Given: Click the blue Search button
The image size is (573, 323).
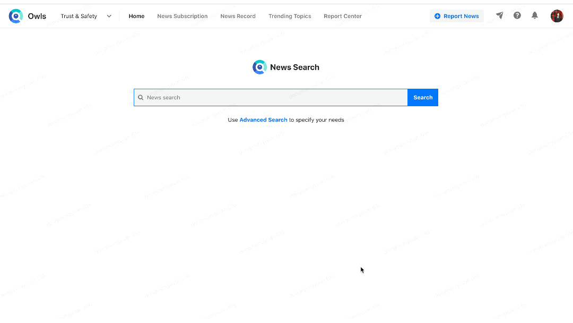Looking at the screenshot, I should pos(423,98).
